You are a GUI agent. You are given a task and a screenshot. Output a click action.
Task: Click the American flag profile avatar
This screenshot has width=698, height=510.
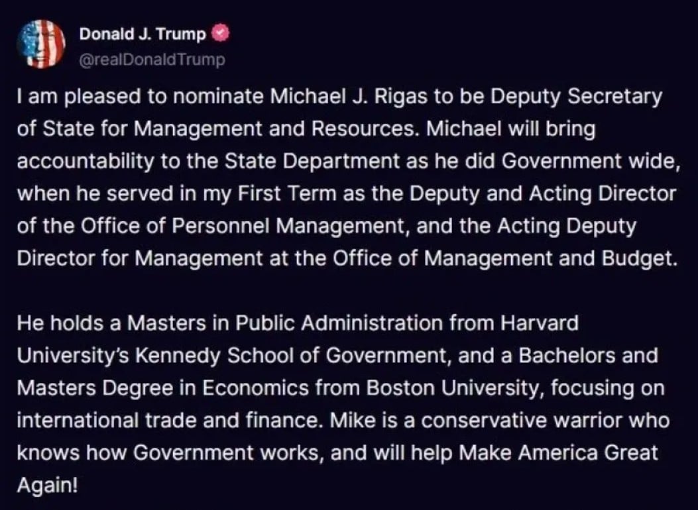41,44
